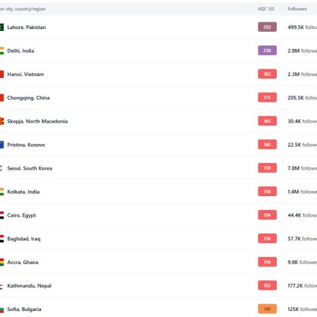Click the Ghana flag next to Accra
The image size is (317, 317).
tap(2, 262)
